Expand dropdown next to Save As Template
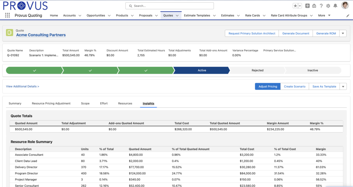Image resolution: width=353 pixels, height=187 pixels. 343,86
